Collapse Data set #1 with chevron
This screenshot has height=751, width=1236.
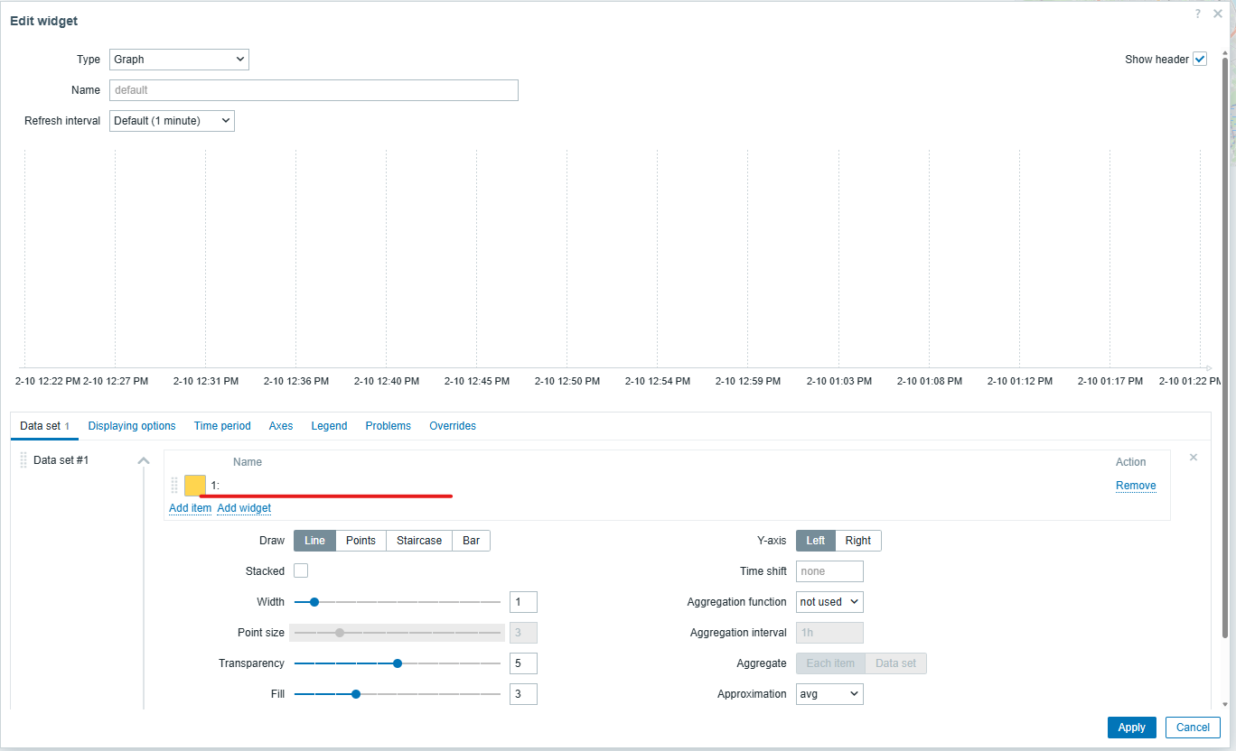point(143,460)
